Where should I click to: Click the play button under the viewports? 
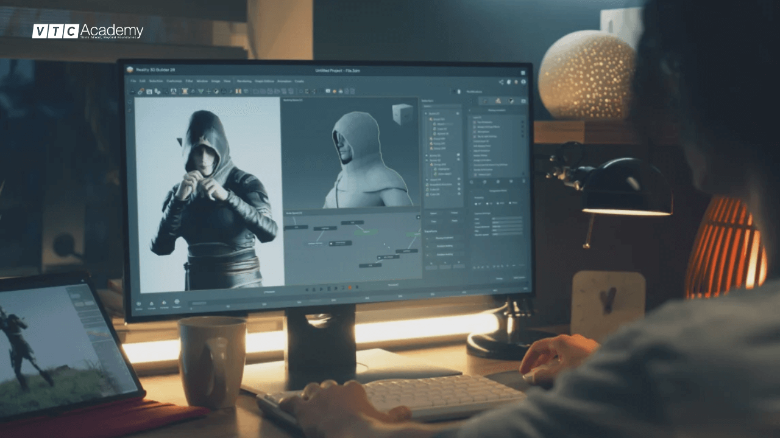coord(321,288)
